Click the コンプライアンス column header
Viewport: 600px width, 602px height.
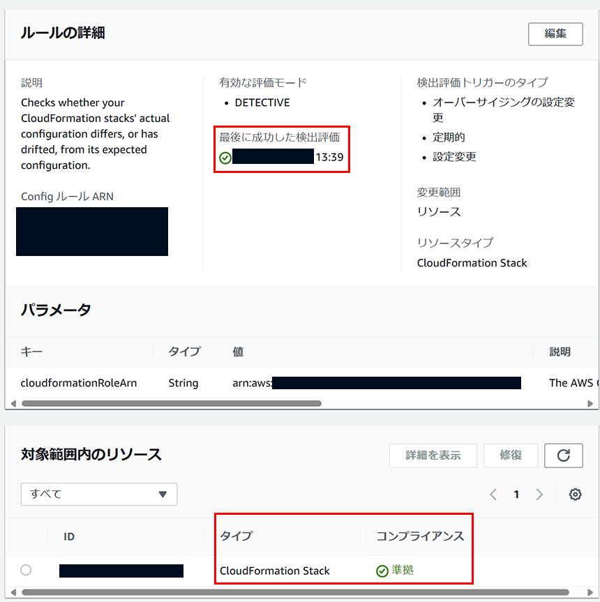(x=420, y=536)
